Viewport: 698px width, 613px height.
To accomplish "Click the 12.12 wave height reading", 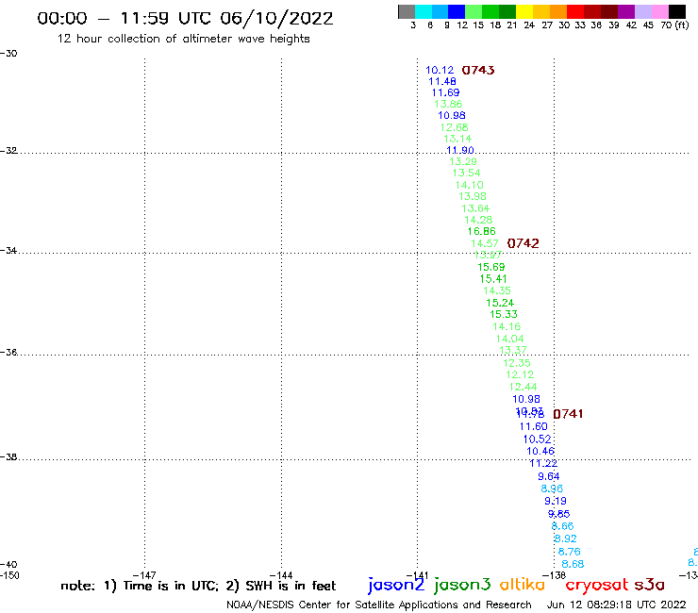I will (520, 374).
